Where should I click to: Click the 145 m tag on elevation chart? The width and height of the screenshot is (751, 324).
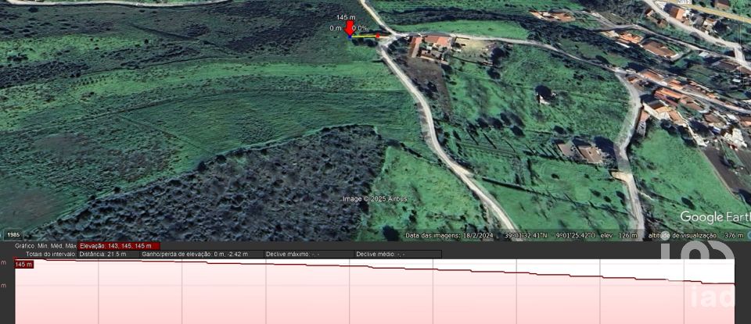(23, 265)
